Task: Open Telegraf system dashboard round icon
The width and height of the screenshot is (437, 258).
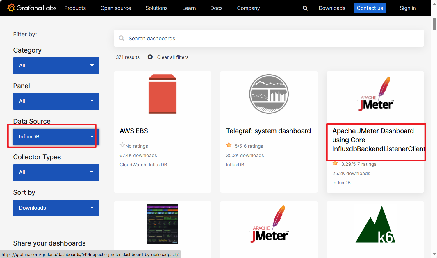Action: pyautogui.click(x=269, y=94)
